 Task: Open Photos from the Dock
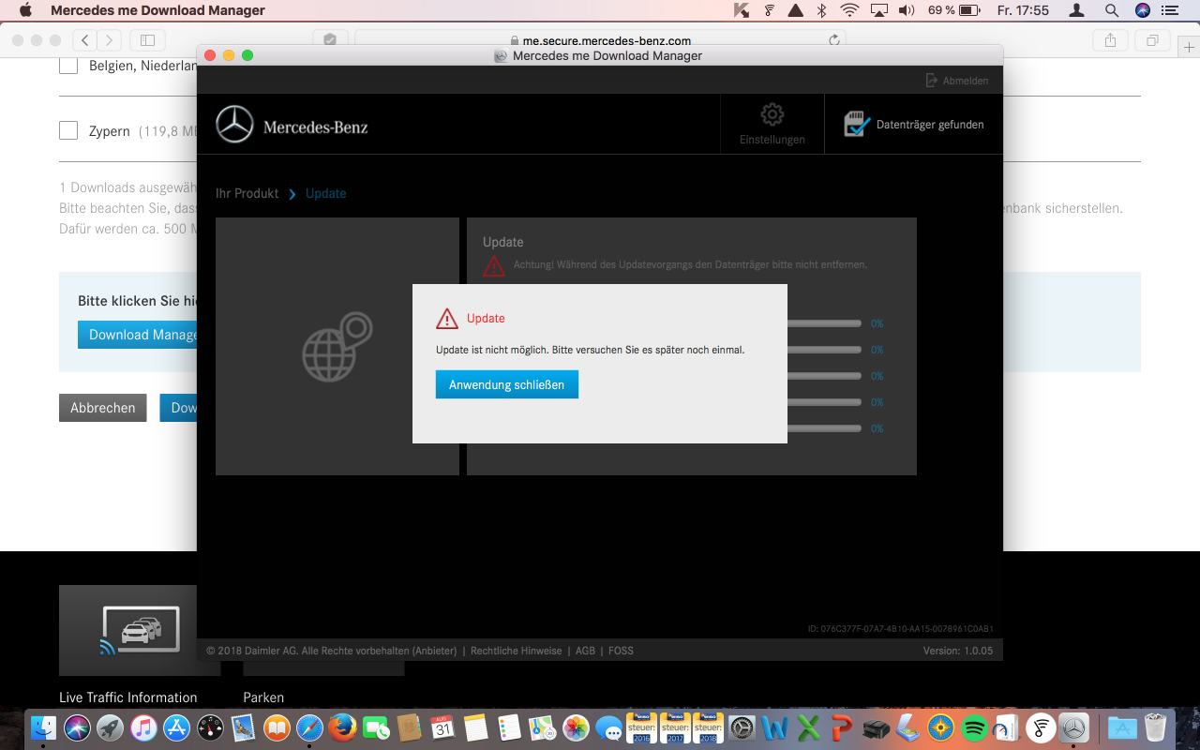click(576, 727)
